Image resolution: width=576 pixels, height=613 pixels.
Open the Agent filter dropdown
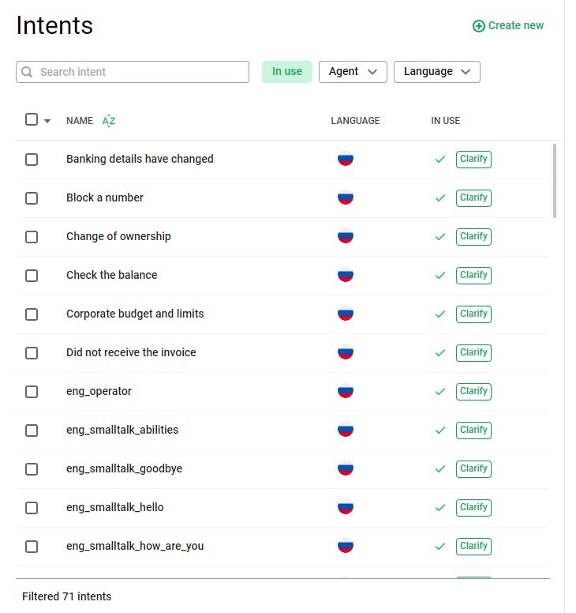pyautogui.click(x=353, y=72)
